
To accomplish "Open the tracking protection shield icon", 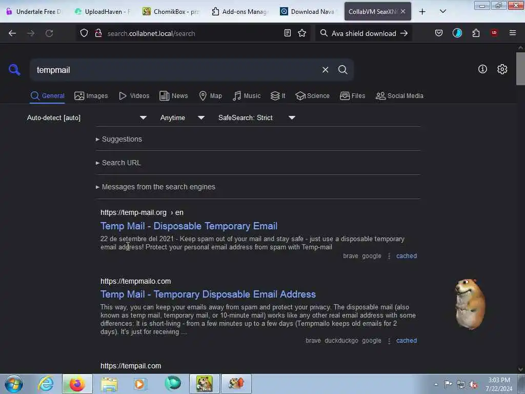I will coord(84,33).
